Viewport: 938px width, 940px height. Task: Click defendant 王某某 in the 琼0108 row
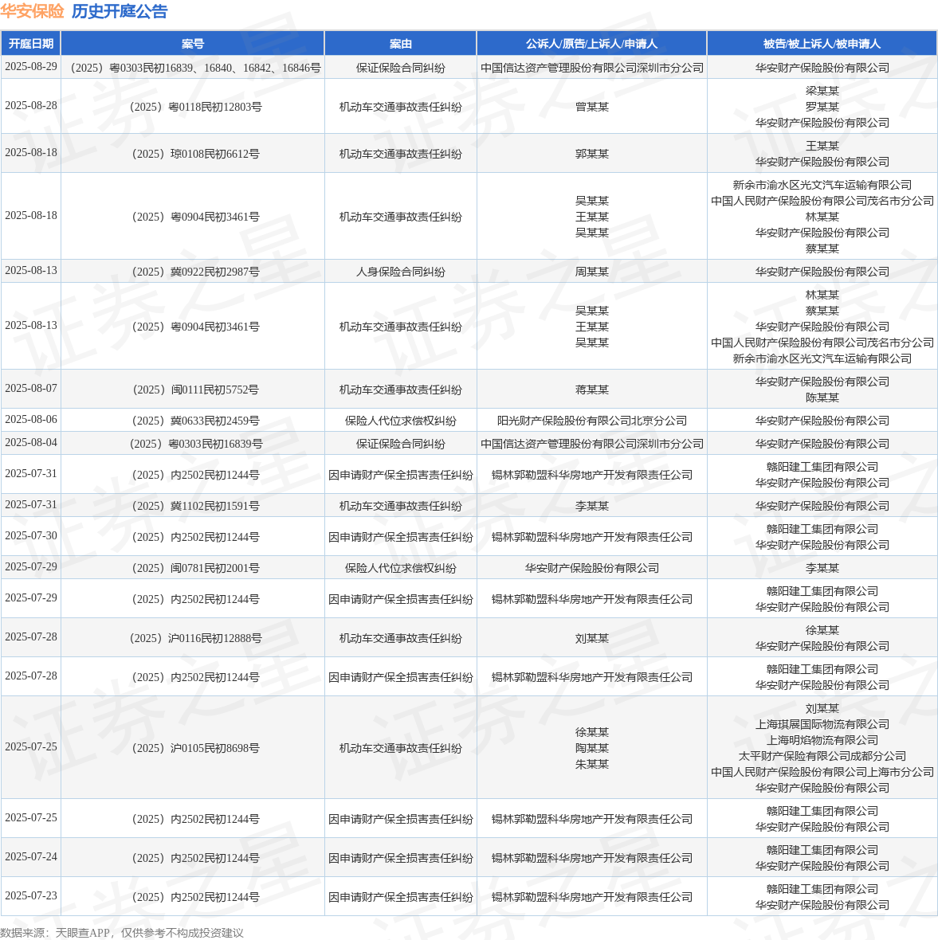822,147
